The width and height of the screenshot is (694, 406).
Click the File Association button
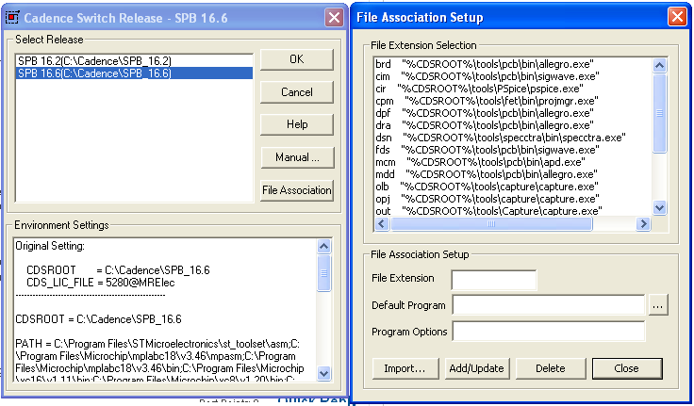(296, 190)
